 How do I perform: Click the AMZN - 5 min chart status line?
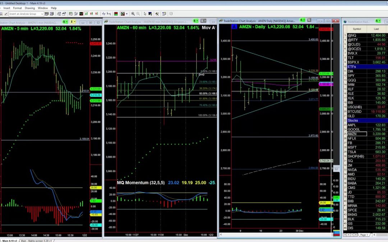[x=41, y=28]
